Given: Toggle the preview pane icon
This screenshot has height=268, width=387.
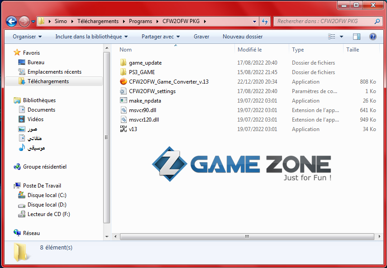Looking at the screenshot, I should tap(357, 37).
